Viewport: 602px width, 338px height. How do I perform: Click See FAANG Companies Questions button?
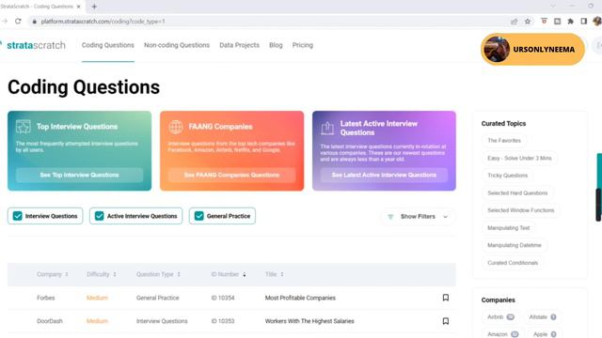coord(232,176)
